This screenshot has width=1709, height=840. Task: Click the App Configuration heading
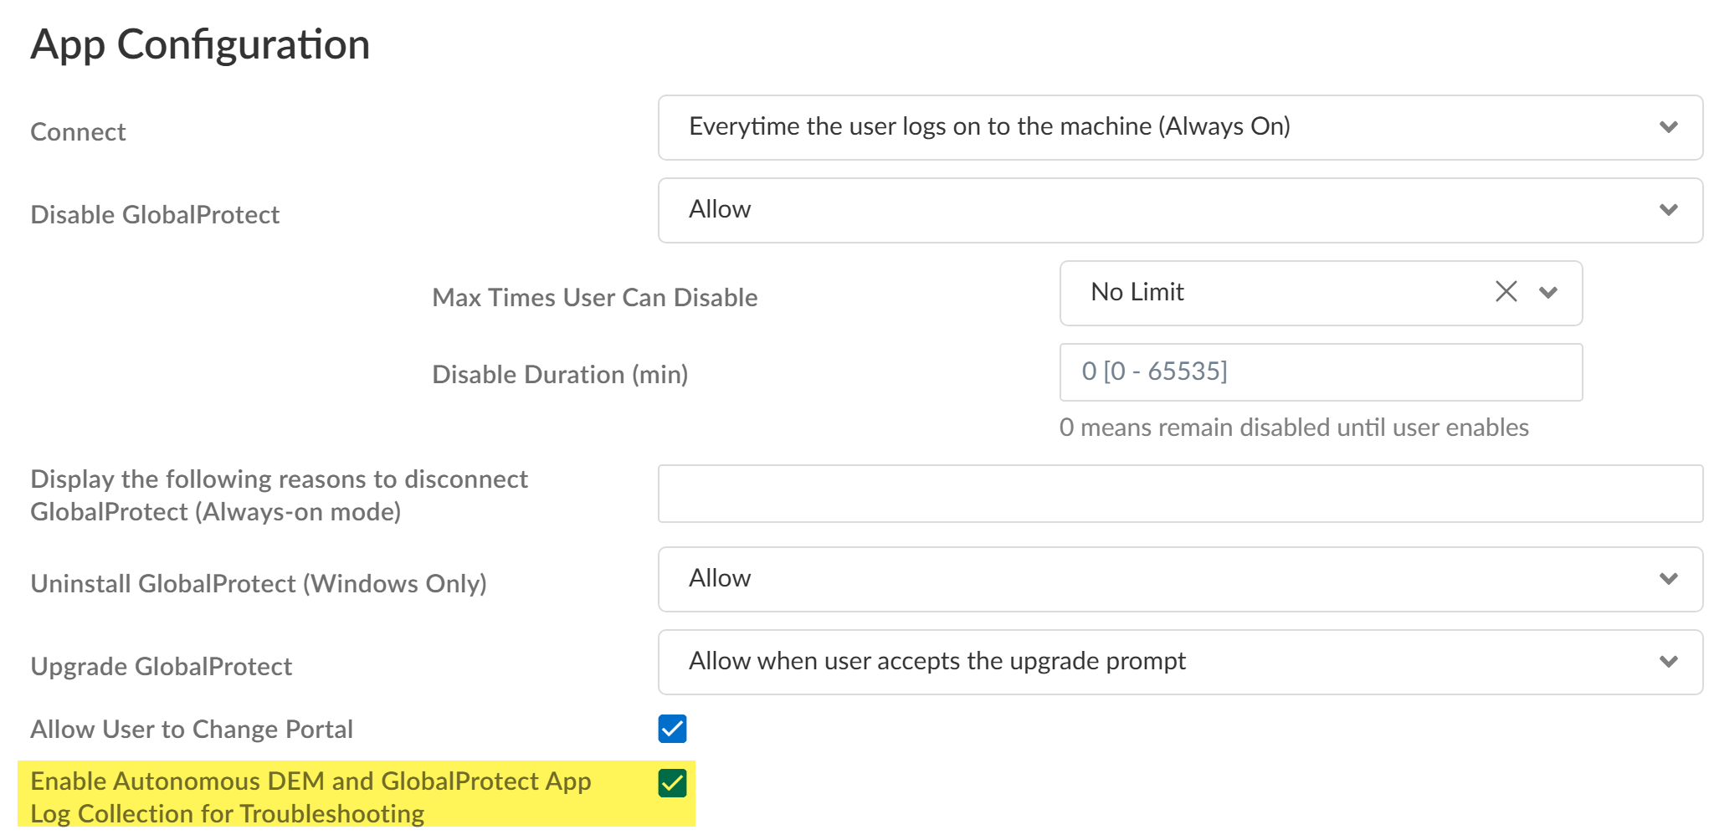[x=200, y=44]
